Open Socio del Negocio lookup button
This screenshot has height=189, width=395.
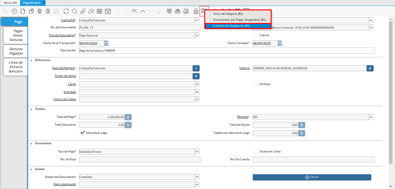196,68
